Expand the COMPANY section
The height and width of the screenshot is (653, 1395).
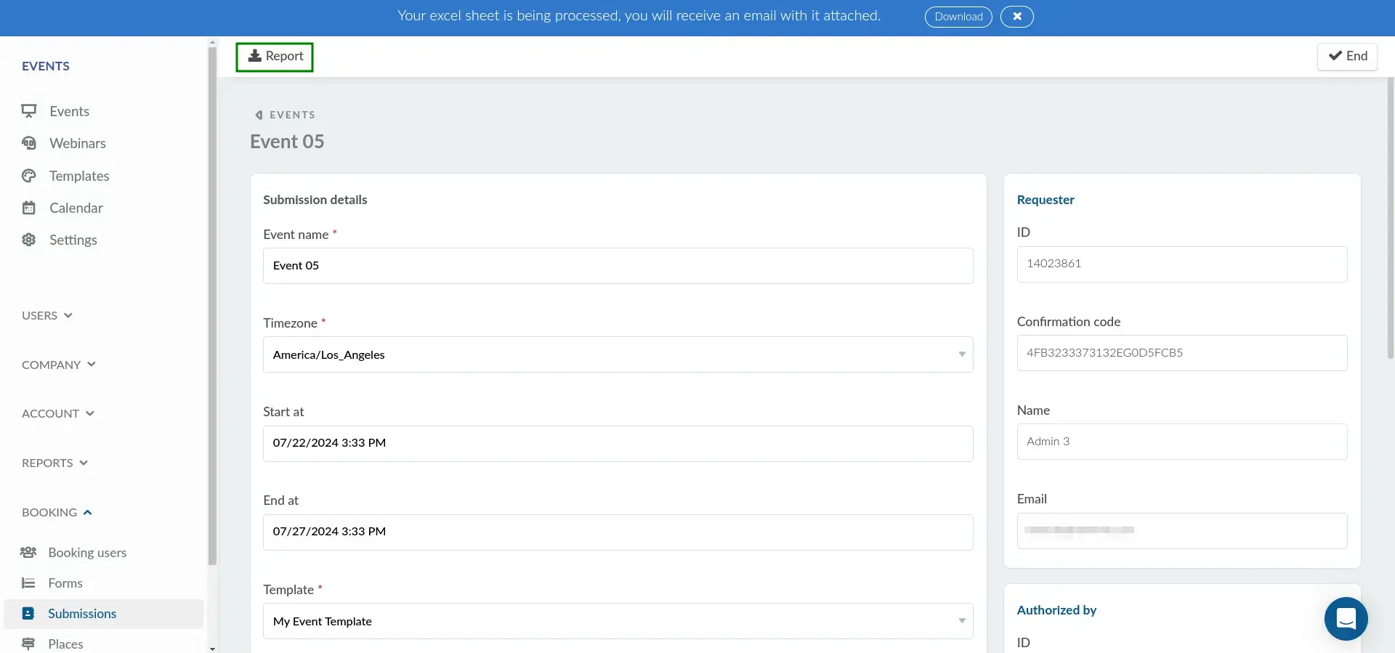pyautogui.click(x=59, y=365)
